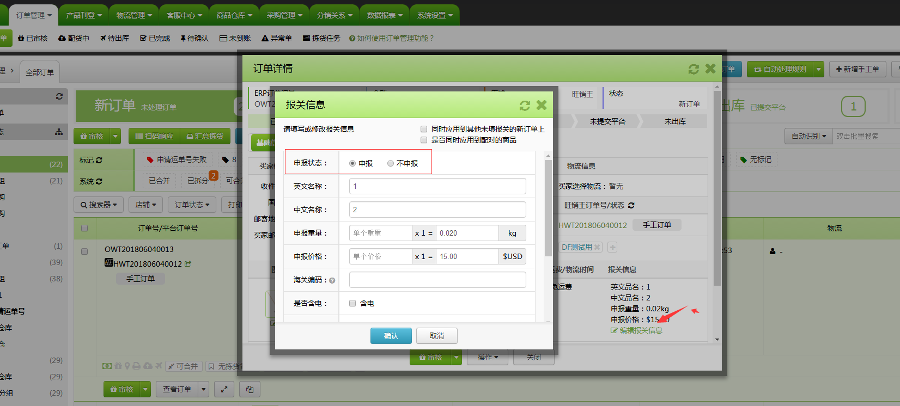Open the 异常单 order filter
This screenshot has width=900, height=406.
(277, 38)
